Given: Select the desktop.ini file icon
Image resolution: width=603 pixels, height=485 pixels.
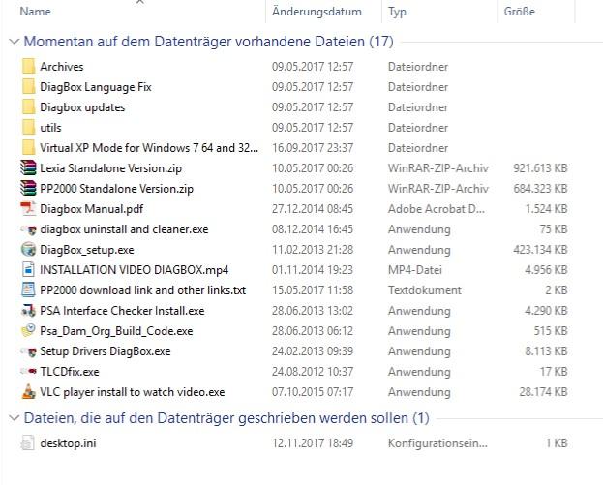Looking at the screenshot, I should 28,443.
